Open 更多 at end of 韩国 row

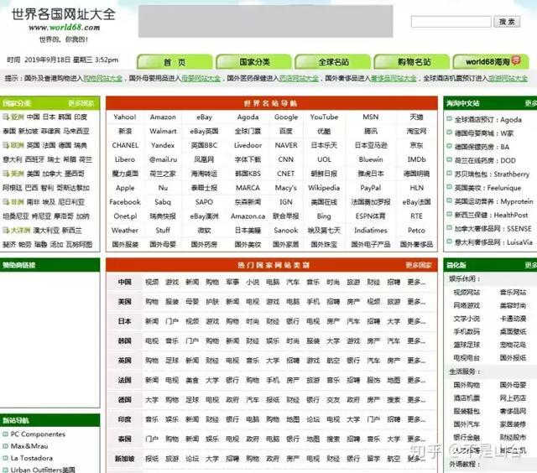[416, 340]
